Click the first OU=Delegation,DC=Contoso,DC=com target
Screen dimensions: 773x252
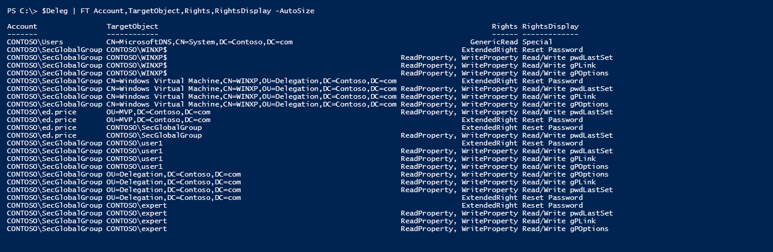click(174, 174)
